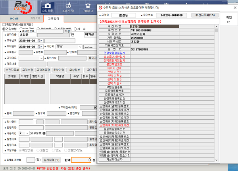Click the 약품명 column header
Image resolution: width=238 pixels, height=171 pixels.
[60, 76]
